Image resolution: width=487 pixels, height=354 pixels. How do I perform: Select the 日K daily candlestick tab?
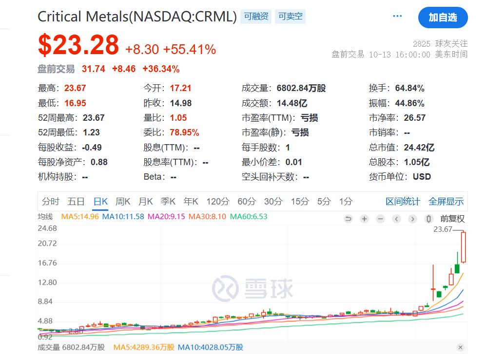coord(100,202)
